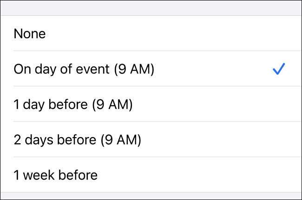Tap the checkmark beside On day of event

[279, 69]
